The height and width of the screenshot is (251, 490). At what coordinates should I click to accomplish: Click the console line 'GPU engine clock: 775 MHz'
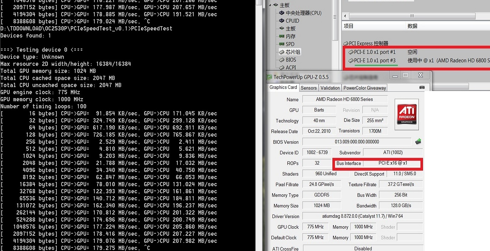[x=40, y=92]
